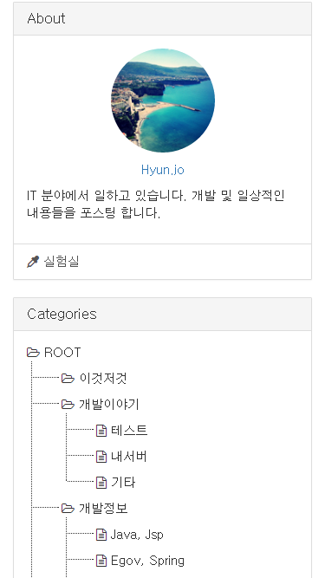
Task: Click the document icon beside 내서버
Action: point(101,457)
